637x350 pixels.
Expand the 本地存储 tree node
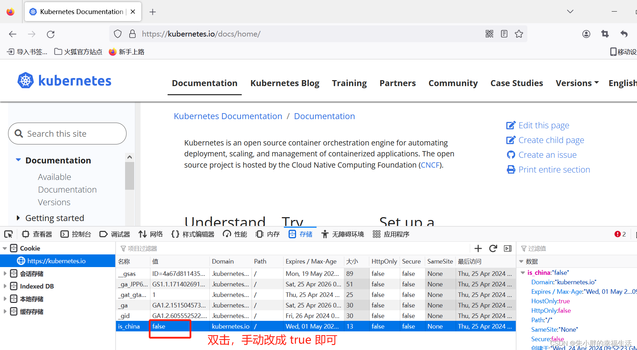pyautogui.click(x=5, y=299)
